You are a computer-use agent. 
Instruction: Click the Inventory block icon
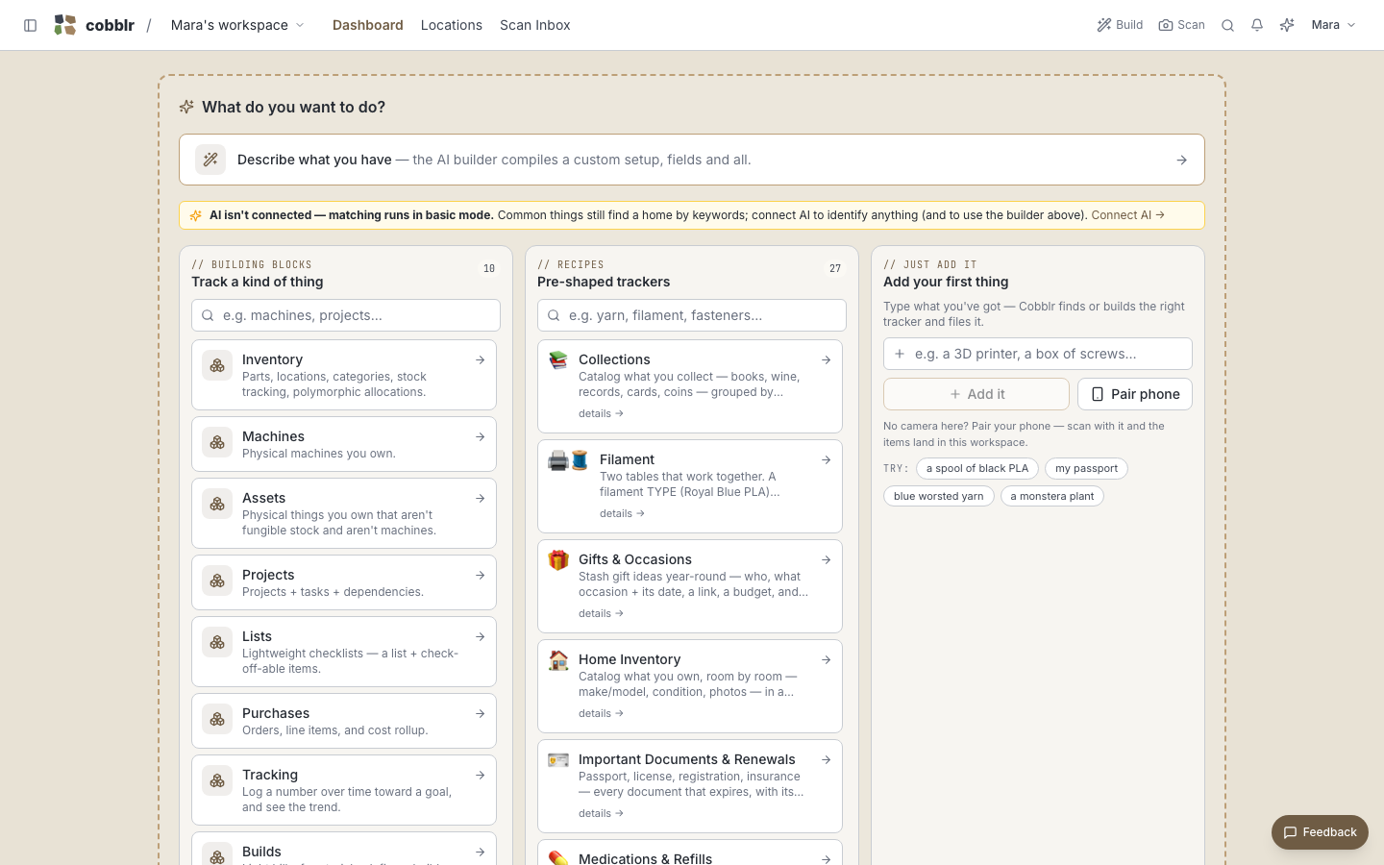tap(217, 365)
